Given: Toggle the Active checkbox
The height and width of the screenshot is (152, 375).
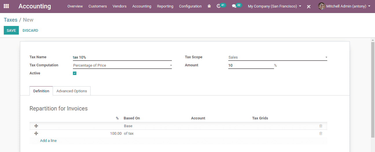Looking at the screenshot, I should click(x=75, y=73).
